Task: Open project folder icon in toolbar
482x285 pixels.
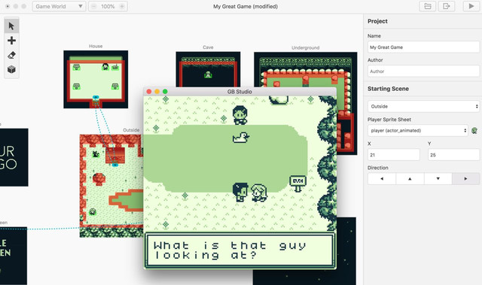Action: point(428,6)
